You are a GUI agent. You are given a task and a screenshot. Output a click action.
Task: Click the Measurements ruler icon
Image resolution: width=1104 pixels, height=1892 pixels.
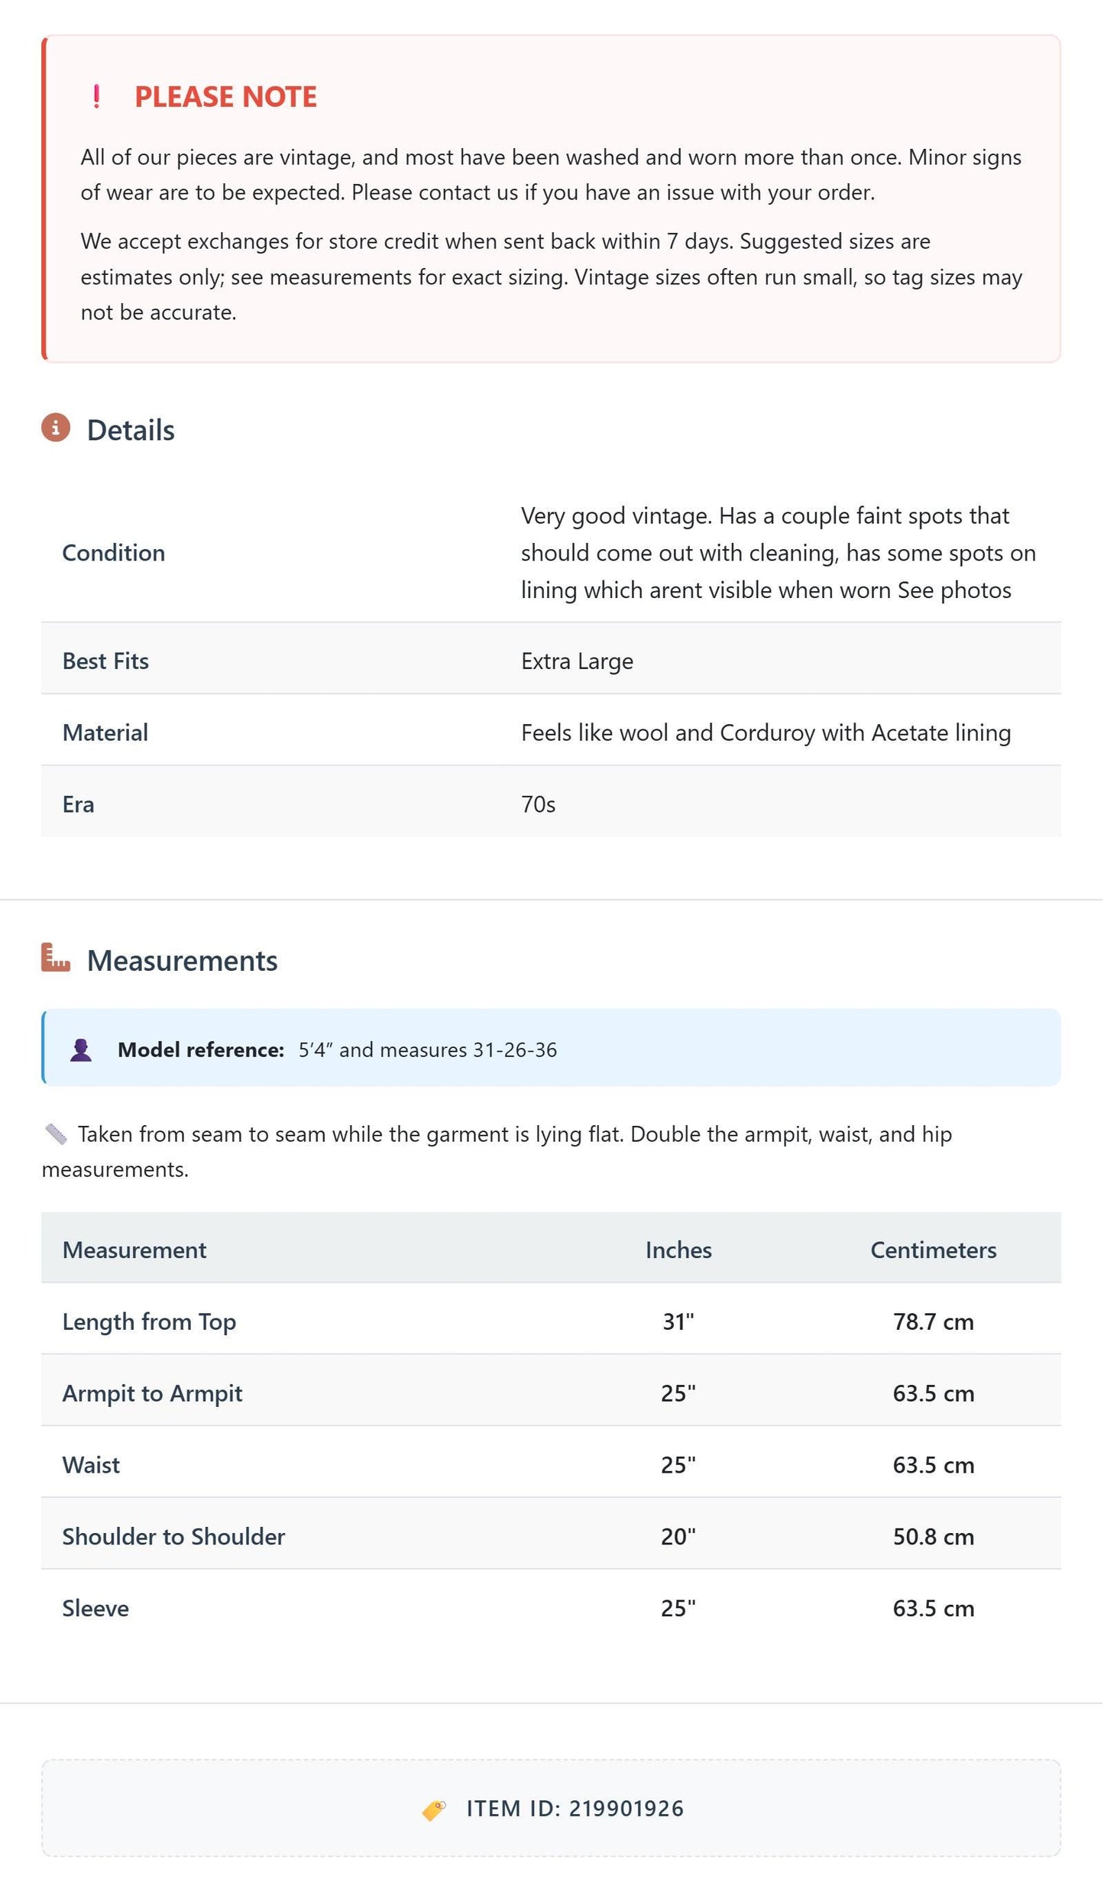coord(56,958)
